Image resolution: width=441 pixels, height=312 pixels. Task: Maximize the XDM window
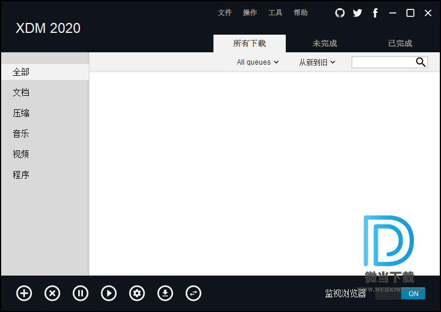click(410, 13)
